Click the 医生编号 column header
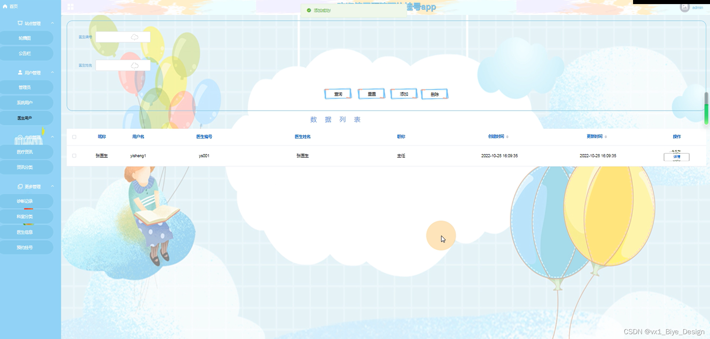Image resolution: width=710 pixels, height=339 pixels. click(204, 137)
